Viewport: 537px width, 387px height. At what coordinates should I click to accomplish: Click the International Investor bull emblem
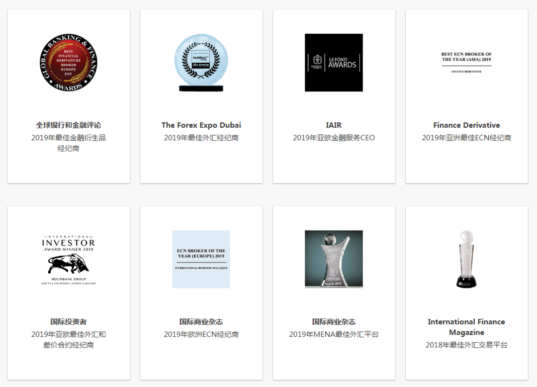tap(69, 258)
